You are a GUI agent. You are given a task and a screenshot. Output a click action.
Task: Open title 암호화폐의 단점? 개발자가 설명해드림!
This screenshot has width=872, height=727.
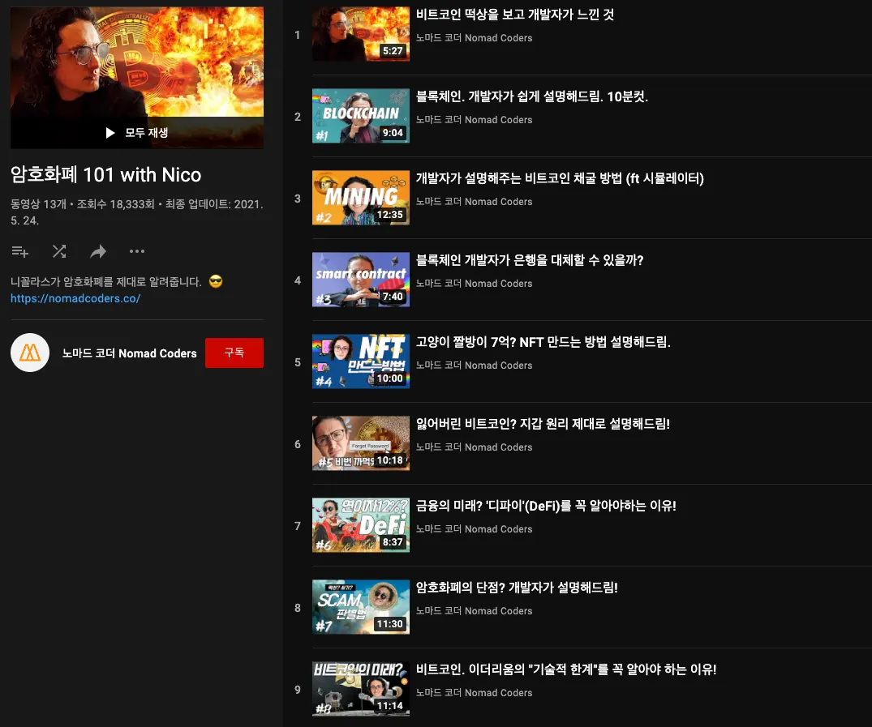point(518,588)
